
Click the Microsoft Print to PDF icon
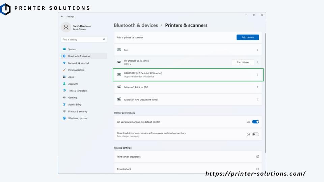coord(119,87)
